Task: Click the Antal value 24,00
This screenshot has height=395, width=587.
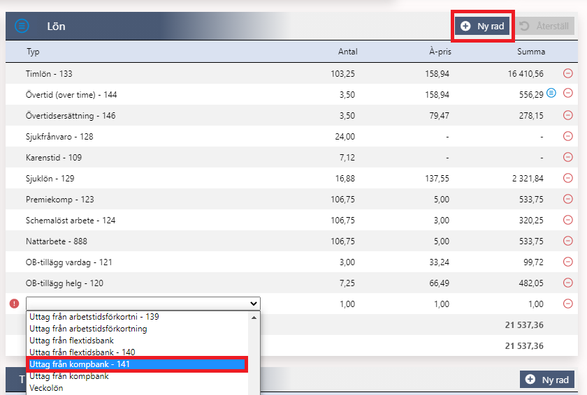Action: (x=345, y=136)
